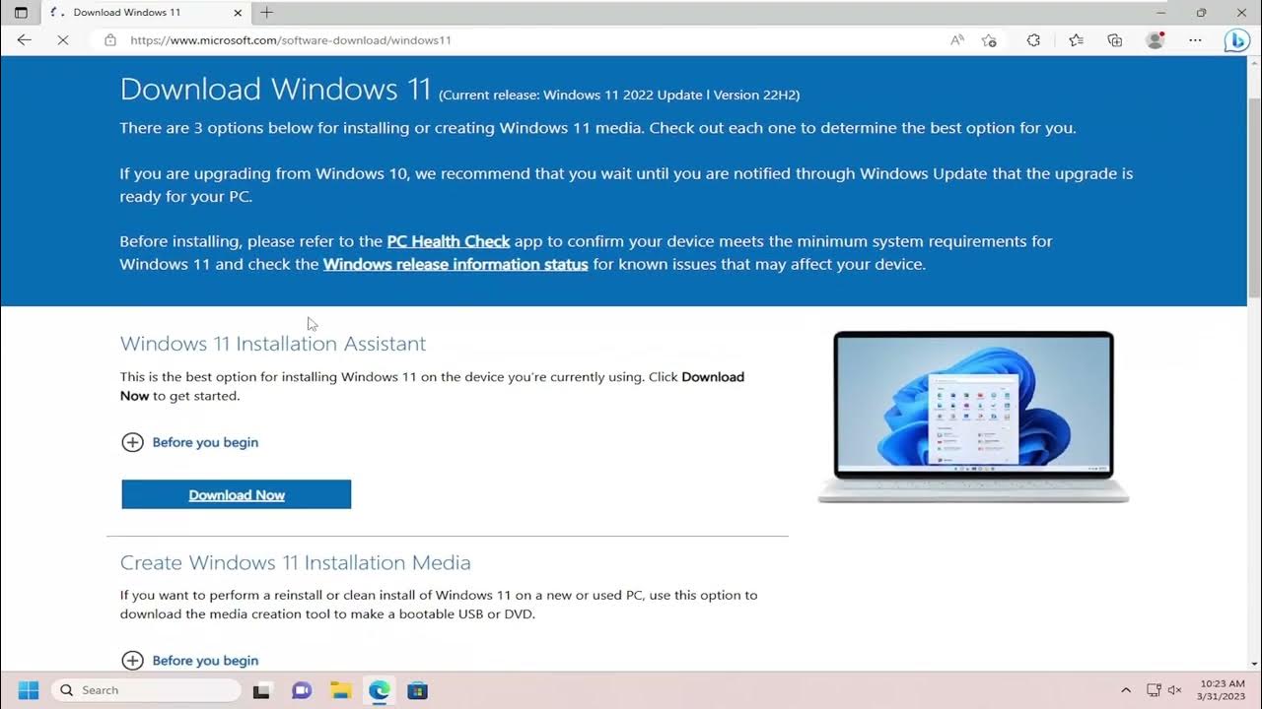Open the Bing chat sidebar icon
Viewport: 1262px width, 709px height.
click(x=1237, y=40)
